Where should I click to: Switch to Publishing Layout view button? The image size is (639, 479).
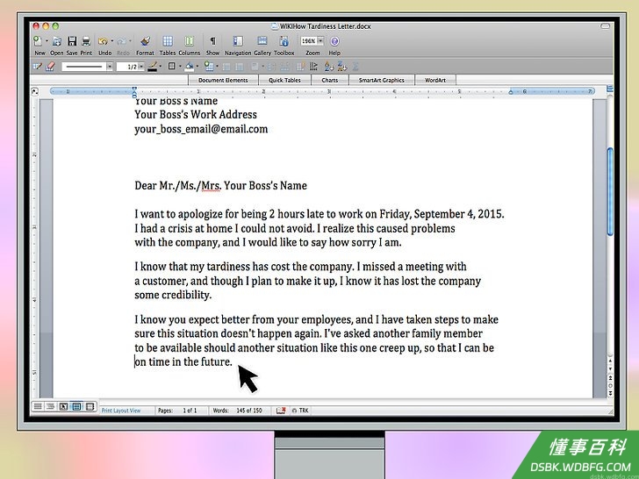pyautogui.click(x=63, y=406)
